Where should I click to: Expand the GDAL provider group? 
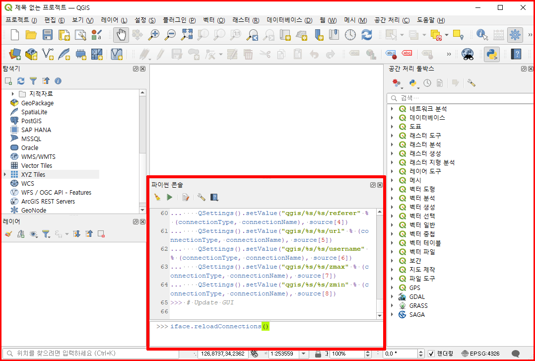click(392, 297)
